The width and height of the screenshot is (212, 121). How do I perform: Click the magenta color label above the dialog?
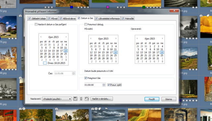click(x=108, y=7)
